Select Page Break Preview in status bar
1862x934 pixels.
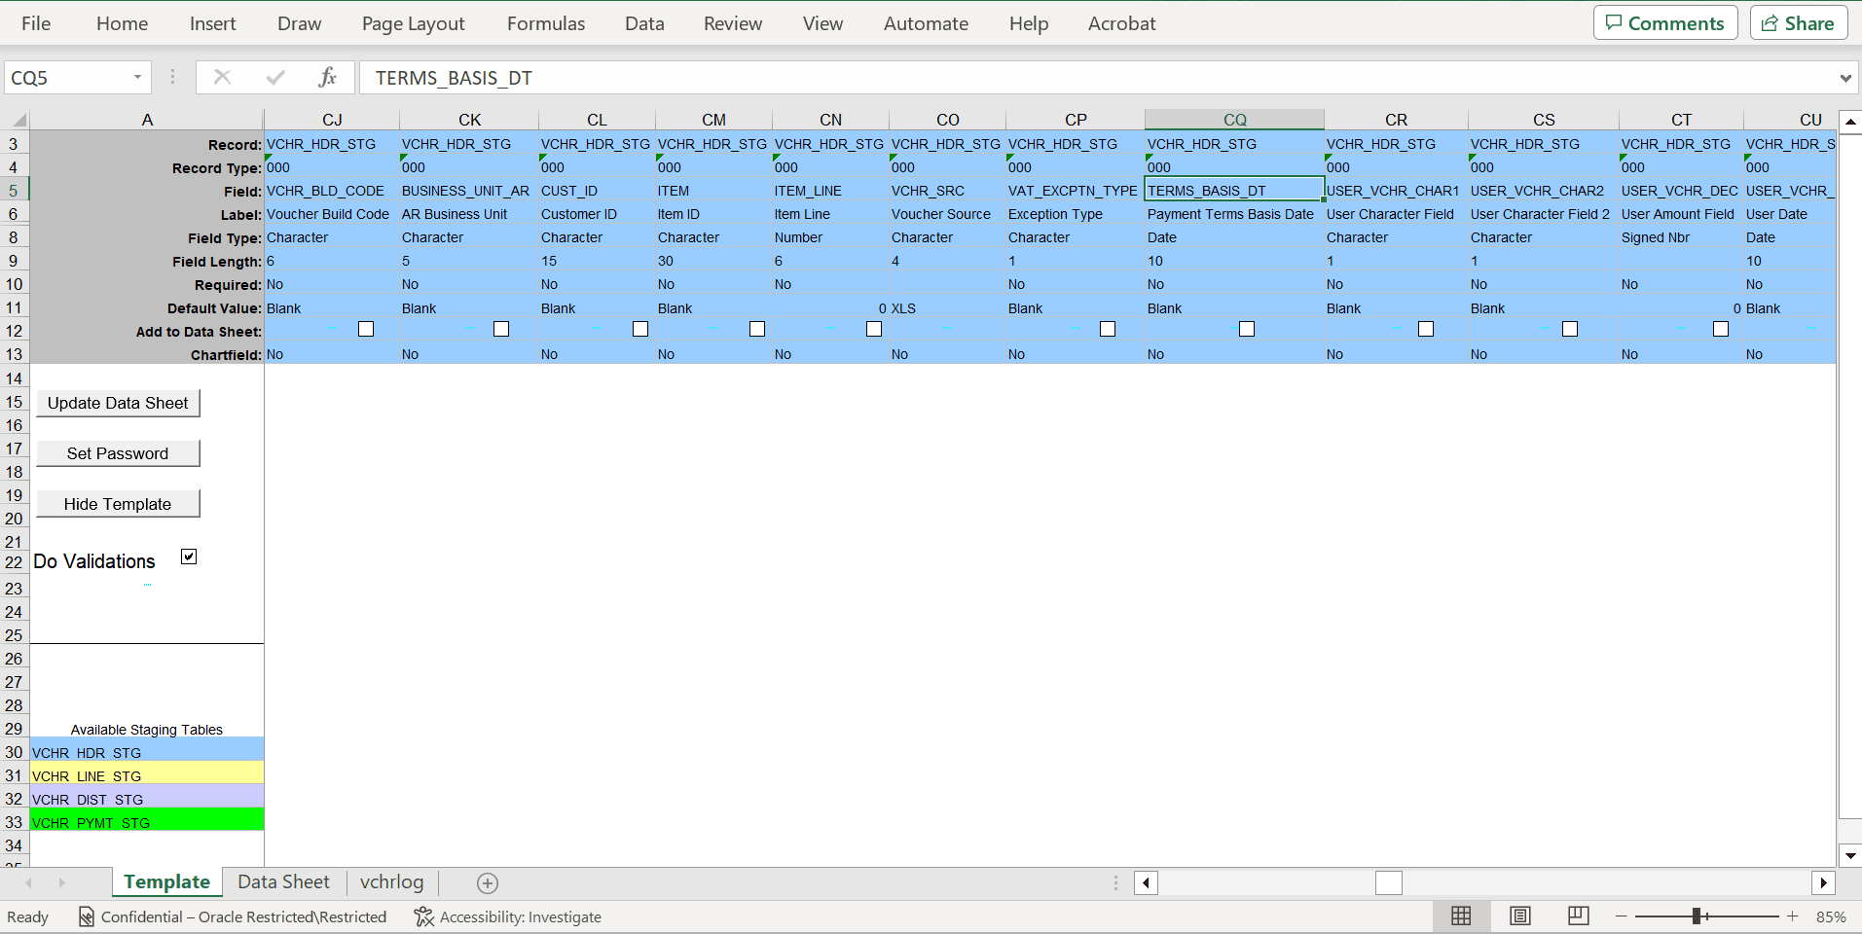(1578, 916)
